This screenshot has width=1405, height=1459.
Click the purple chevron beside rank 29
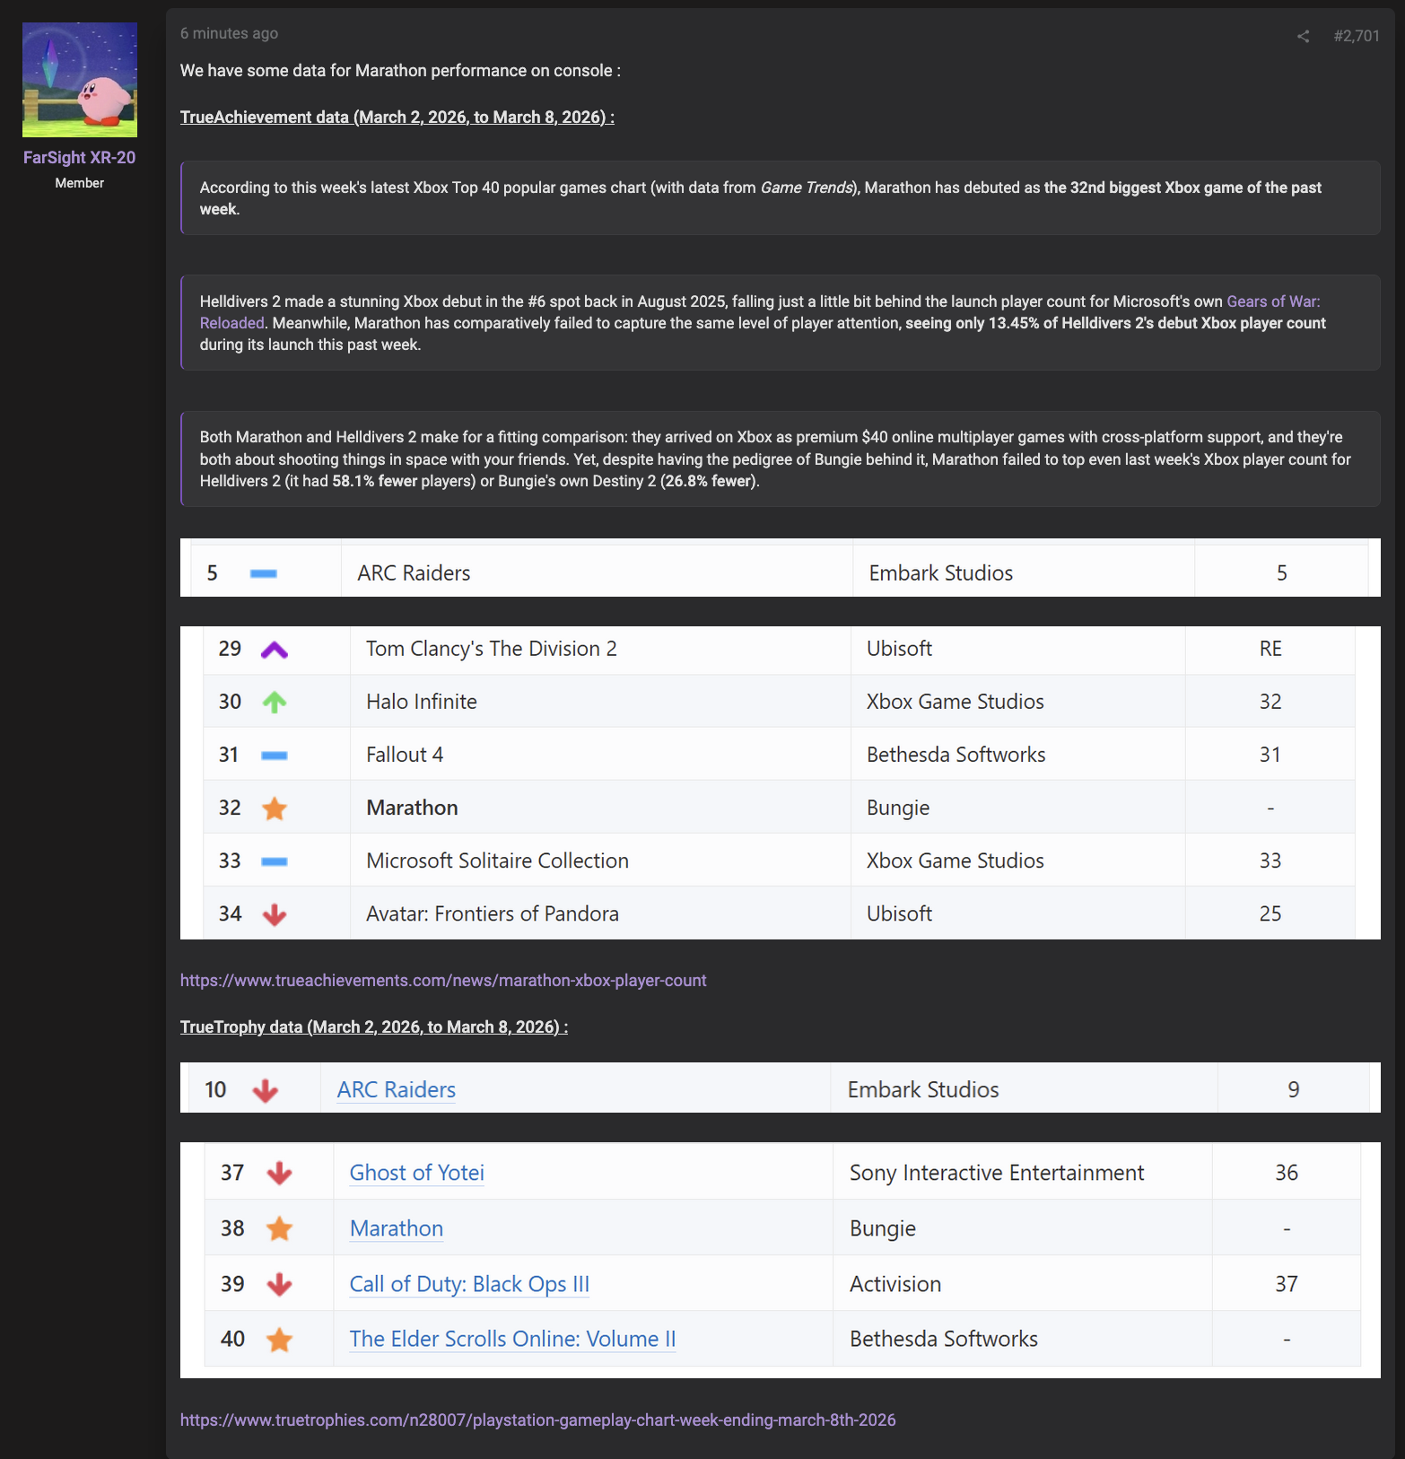tap(275, 650)
